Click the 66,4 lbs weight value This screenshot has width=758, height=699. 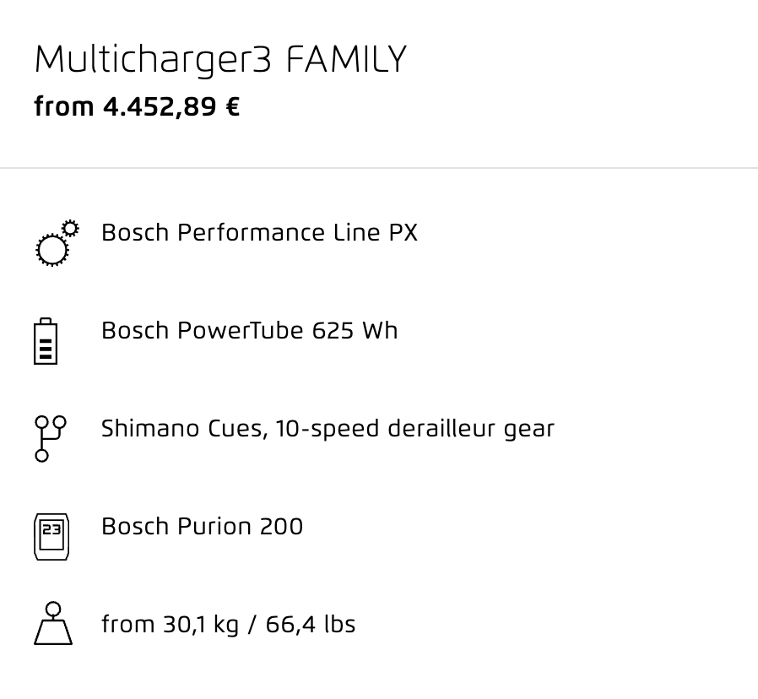311,624
